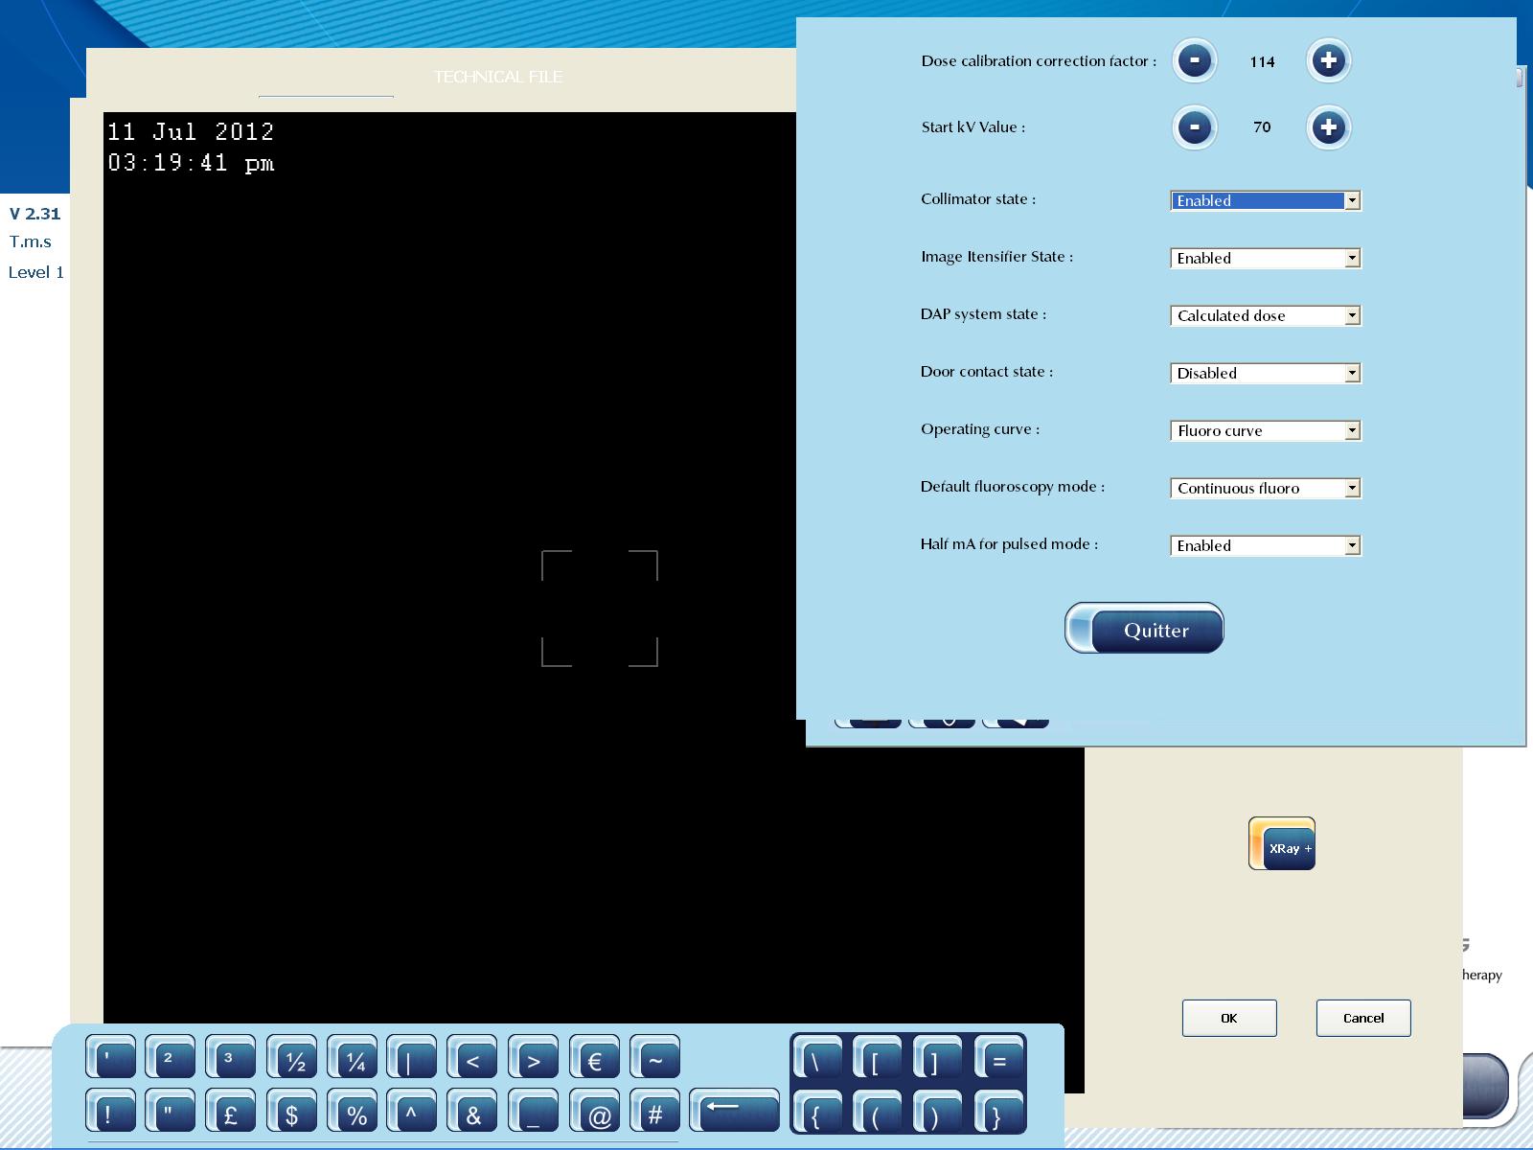Tap the apostrophe key on keypad

point(110,1058)
